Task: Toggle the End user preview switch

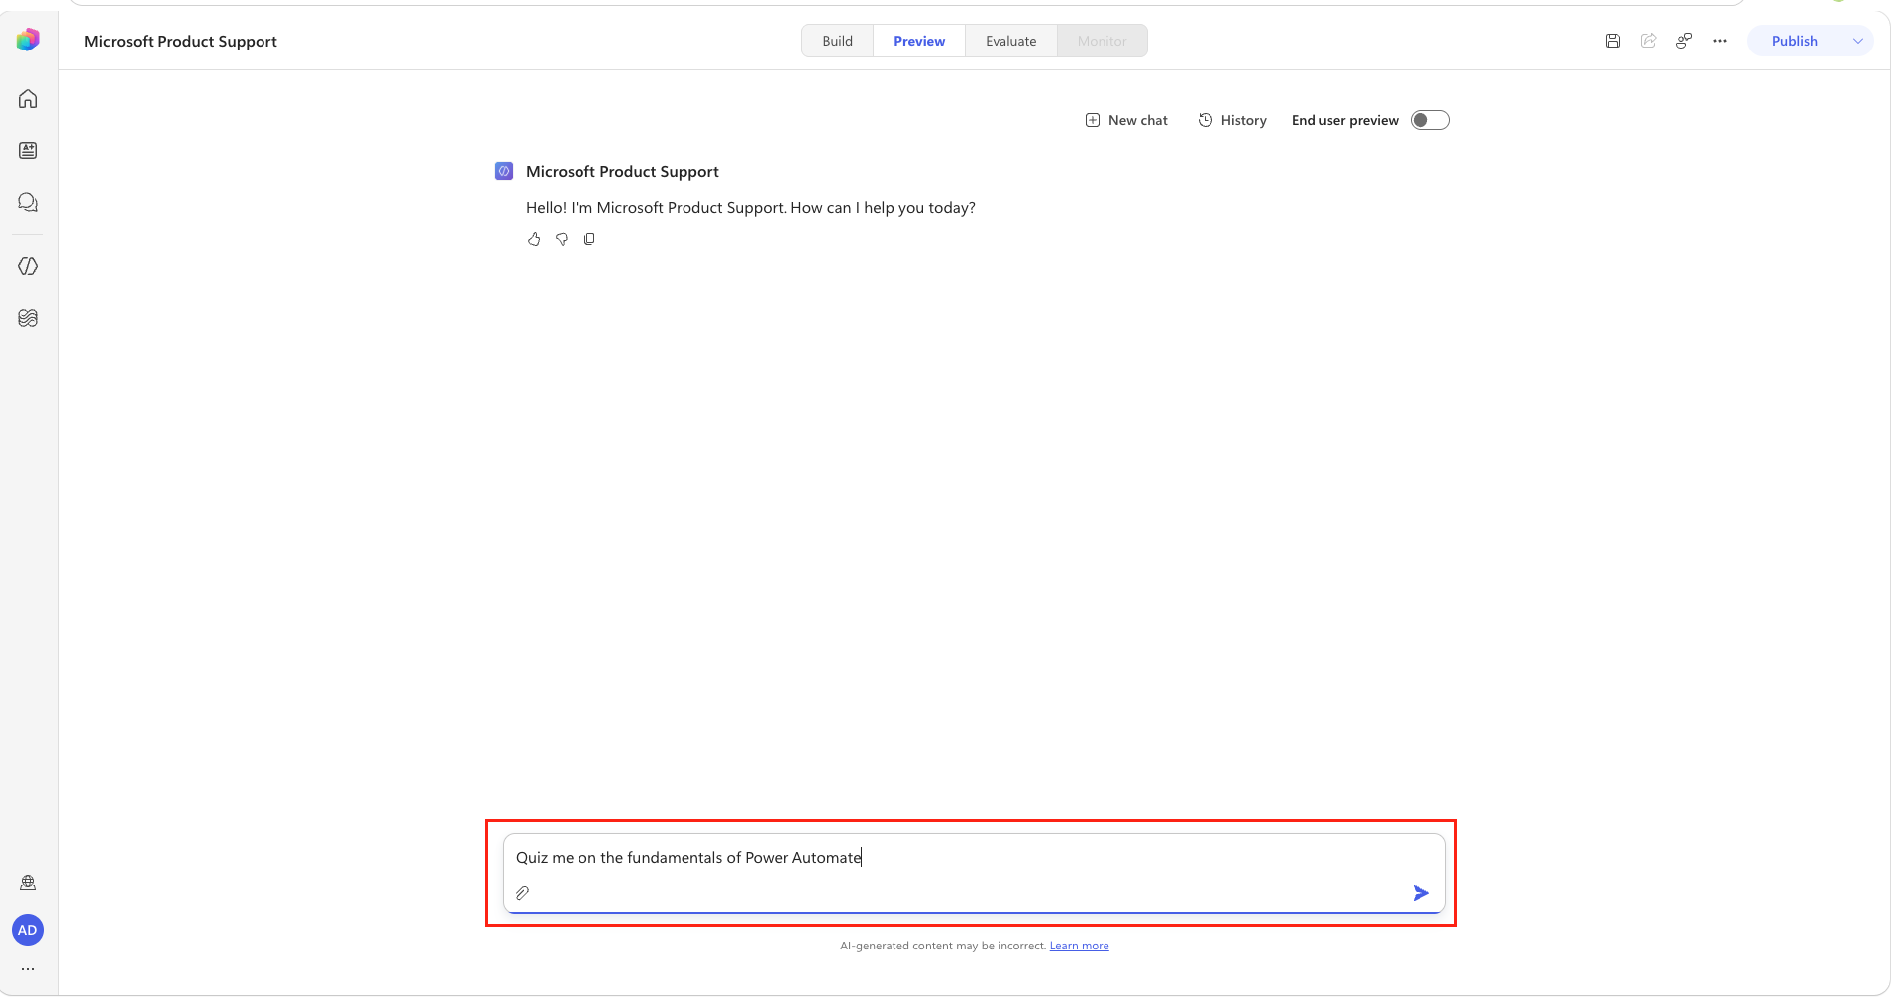Action: click(1430, 120)
